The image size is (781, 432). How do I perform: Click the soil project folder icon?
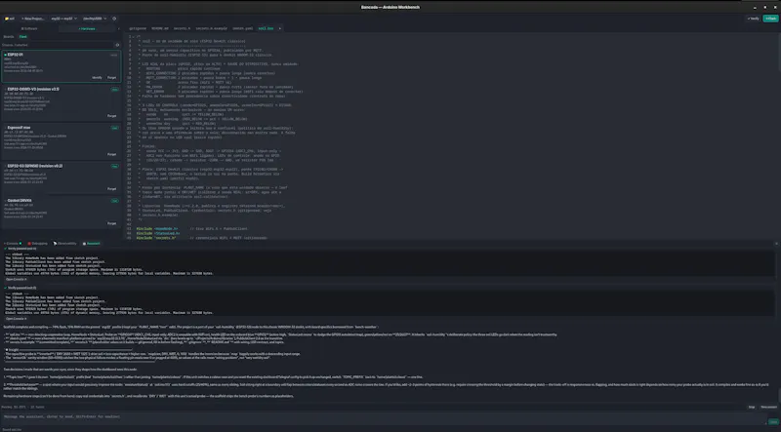10,19
